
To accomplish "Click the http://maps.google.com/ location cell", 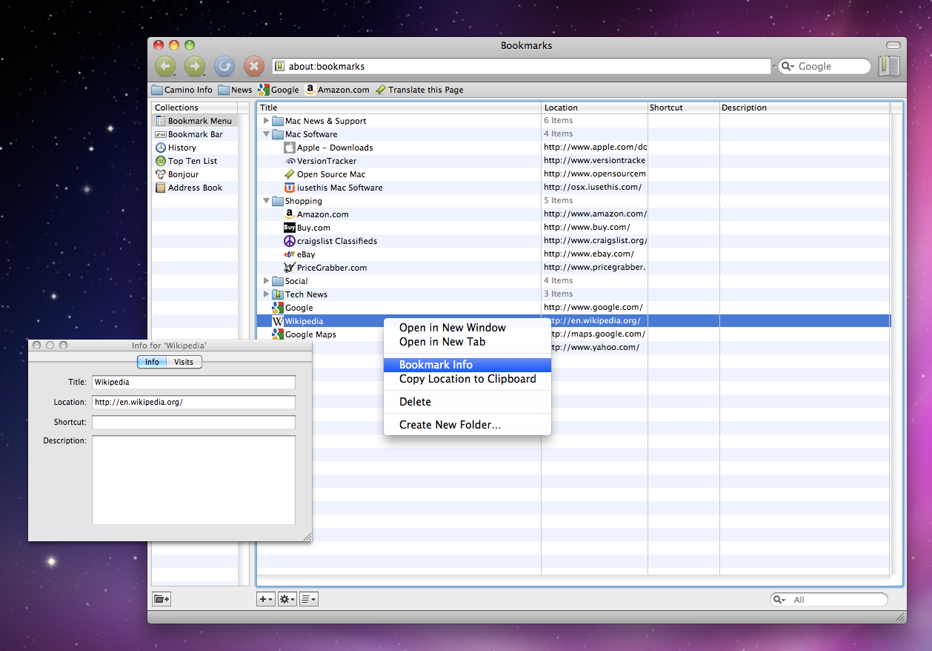I will click(594, 334).
